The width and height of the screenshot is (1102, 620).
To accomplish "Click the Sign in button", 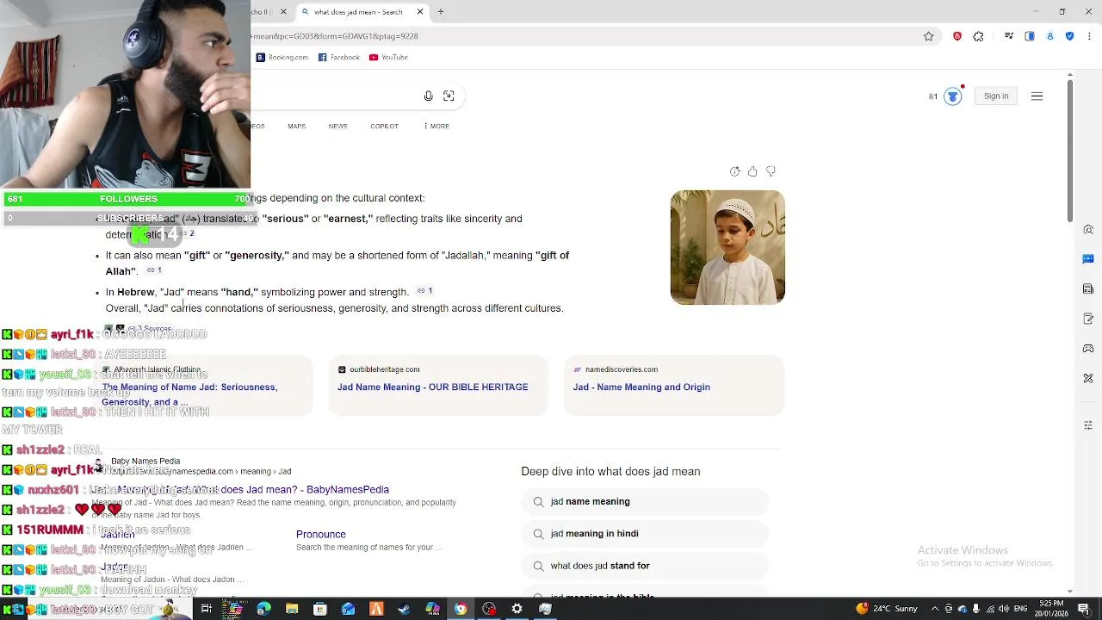I will click(x=996, y=96).
